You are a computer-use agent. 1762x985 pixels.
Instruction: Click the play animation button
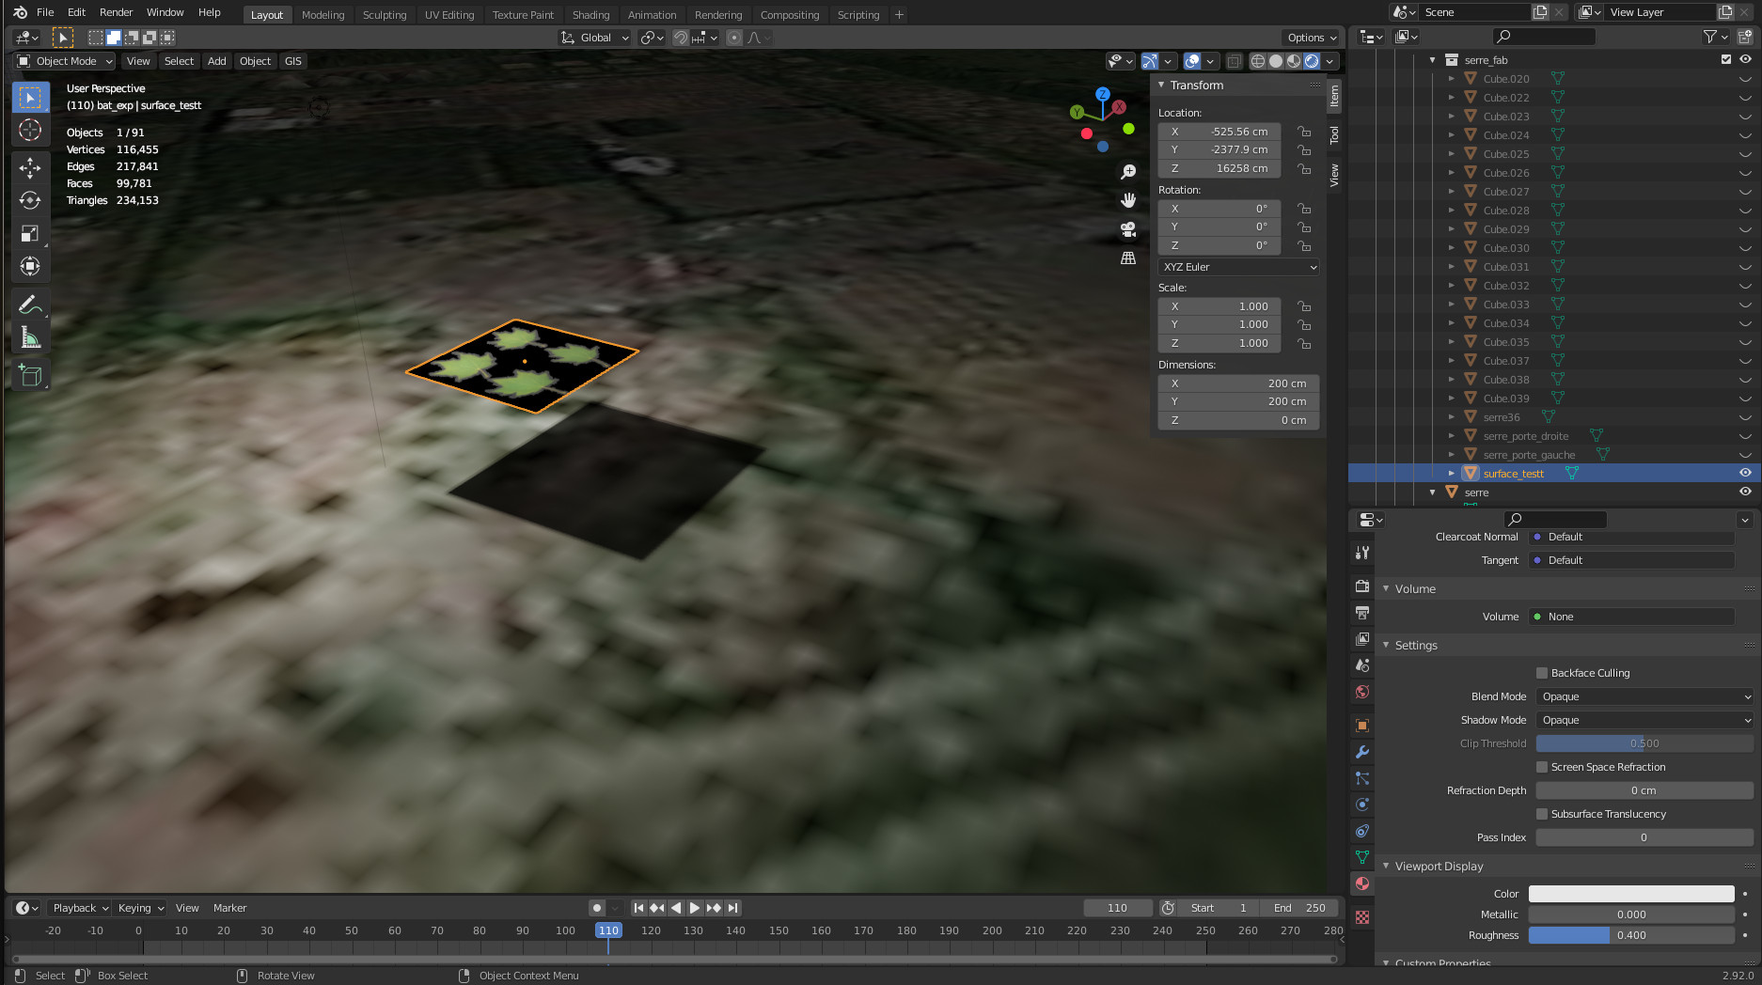[695, 908]
